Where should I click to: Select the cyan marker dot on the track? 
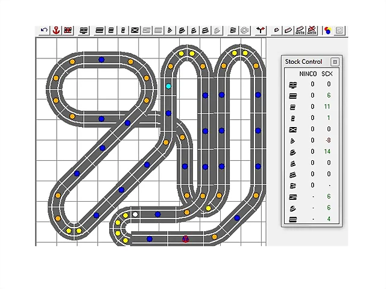pyautogui.click(x=168, y=86)
